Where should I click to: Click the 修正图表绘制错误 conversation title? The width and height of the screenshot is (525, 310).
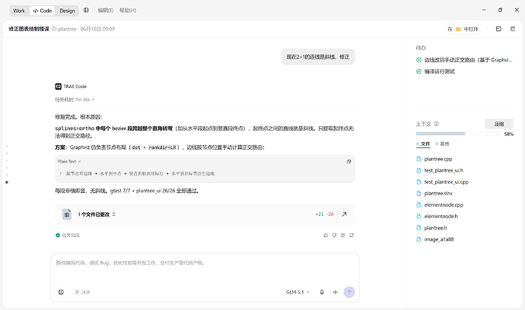click(x=29, y=29)
